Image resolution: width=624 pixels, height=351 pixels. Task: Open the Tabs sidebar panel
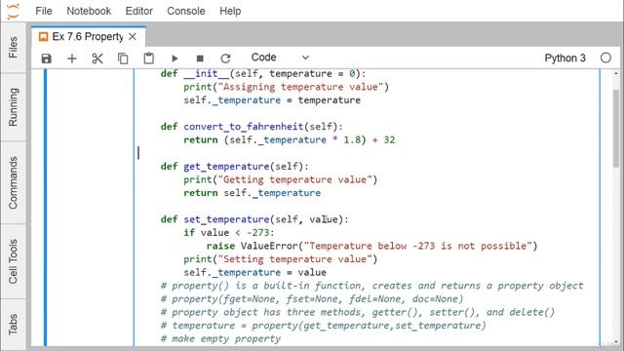click(x=13, y=324)
